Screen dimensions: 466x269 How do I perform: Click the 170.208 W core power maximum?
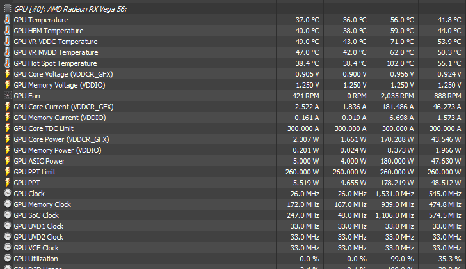[397, 139]
